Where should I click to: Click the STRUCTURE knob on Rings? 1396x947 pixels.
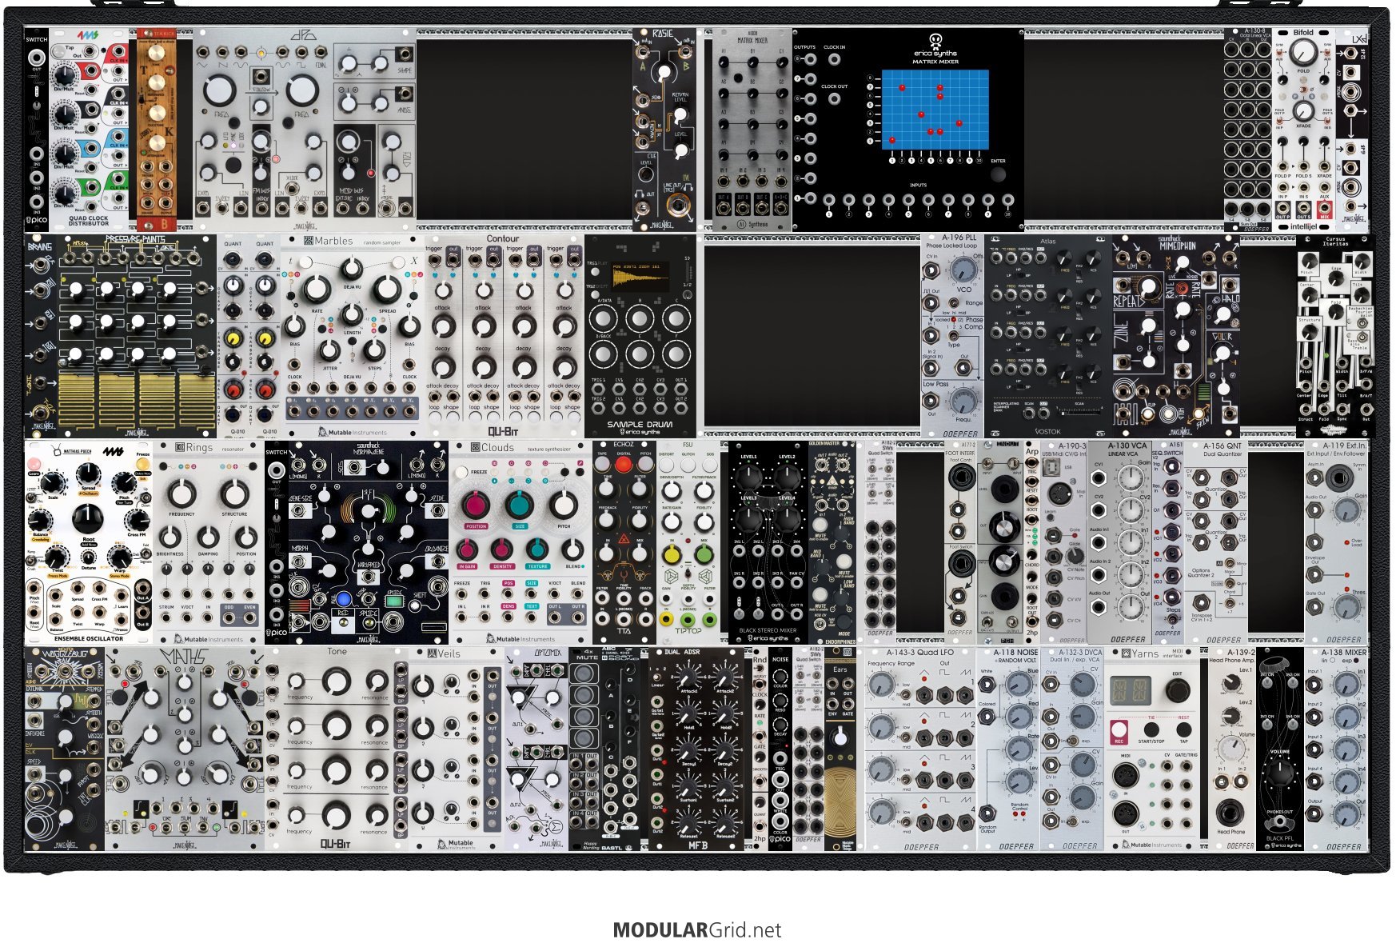pos(234,493)
